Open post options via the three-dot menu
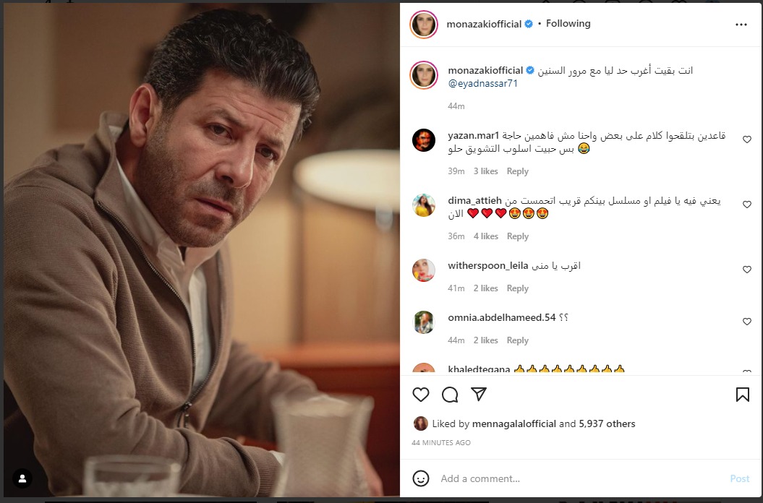 [x=741, y=24]
